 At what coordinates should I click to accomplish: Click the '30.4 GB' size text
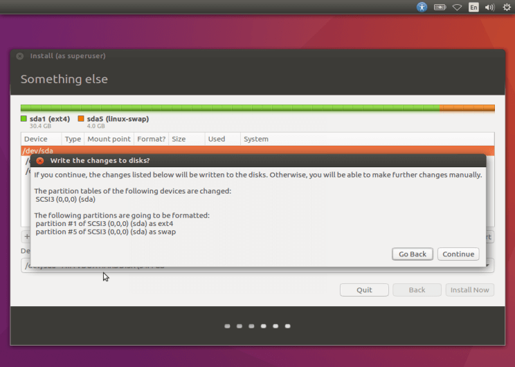click(40, 126)
